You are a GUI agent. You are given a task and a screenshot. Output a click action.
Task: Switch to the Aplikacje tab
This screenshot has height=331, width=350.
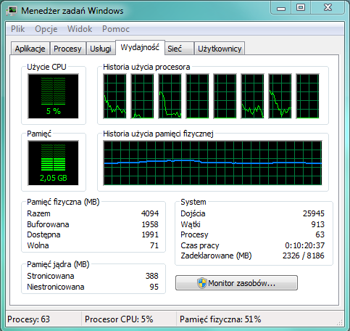click(30, 49)
